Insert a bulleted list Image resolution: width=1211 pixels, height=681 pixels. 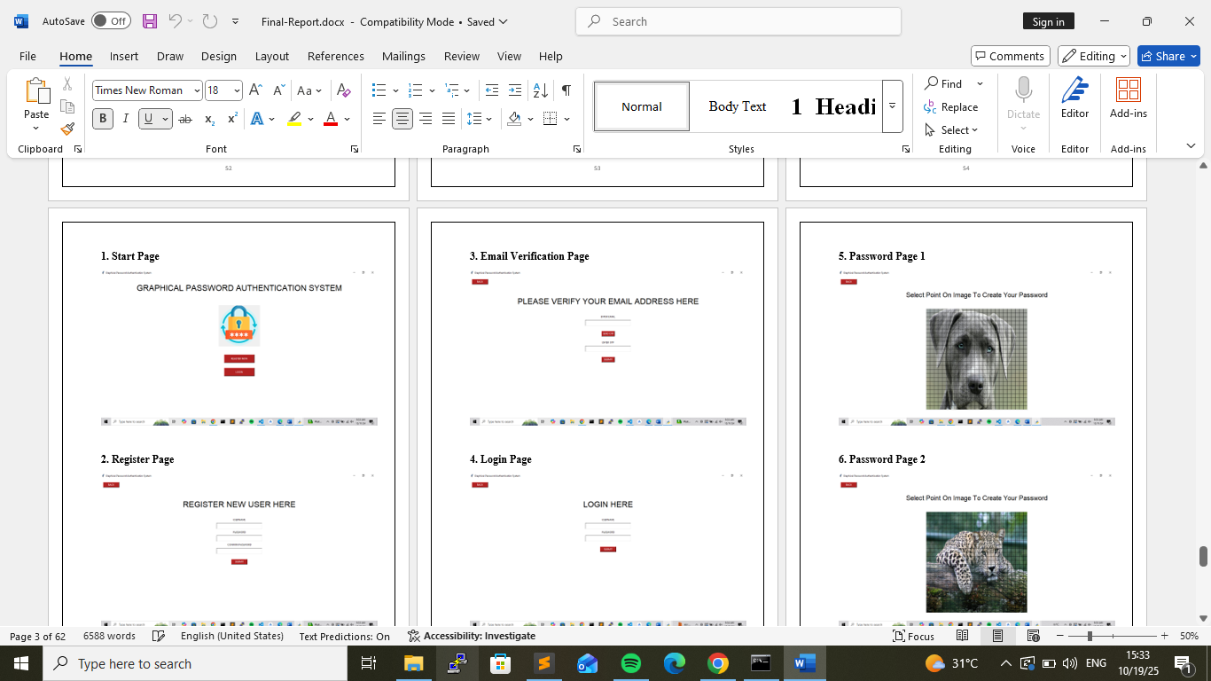click(x=379, y=90)
